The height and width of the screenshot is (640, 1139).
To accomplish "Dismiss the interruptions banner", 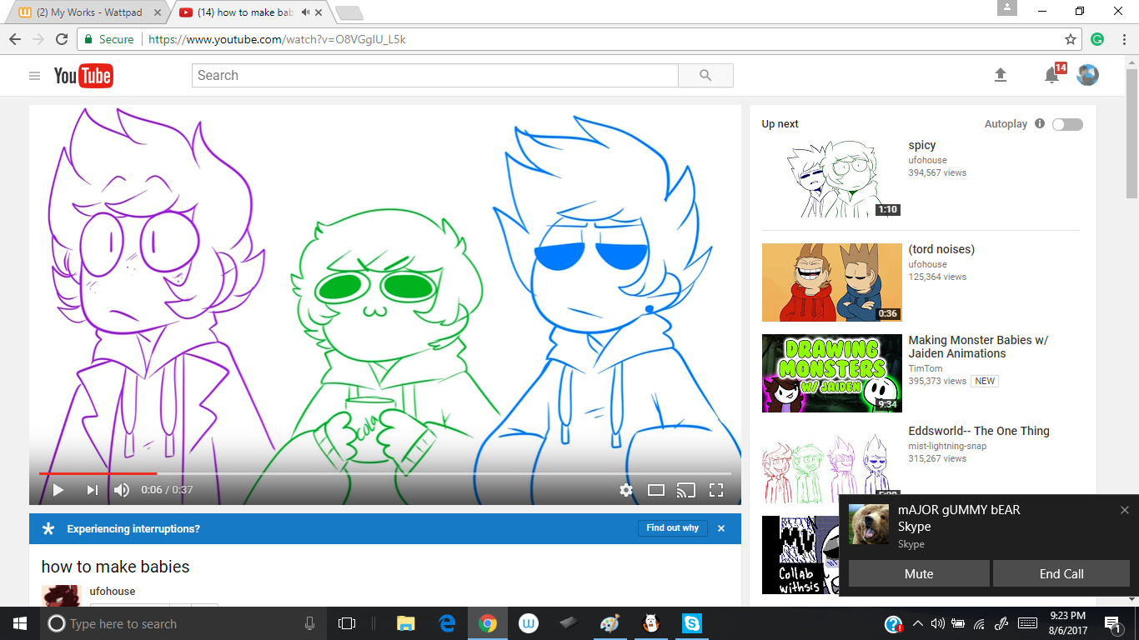I will tap(721, 528).
